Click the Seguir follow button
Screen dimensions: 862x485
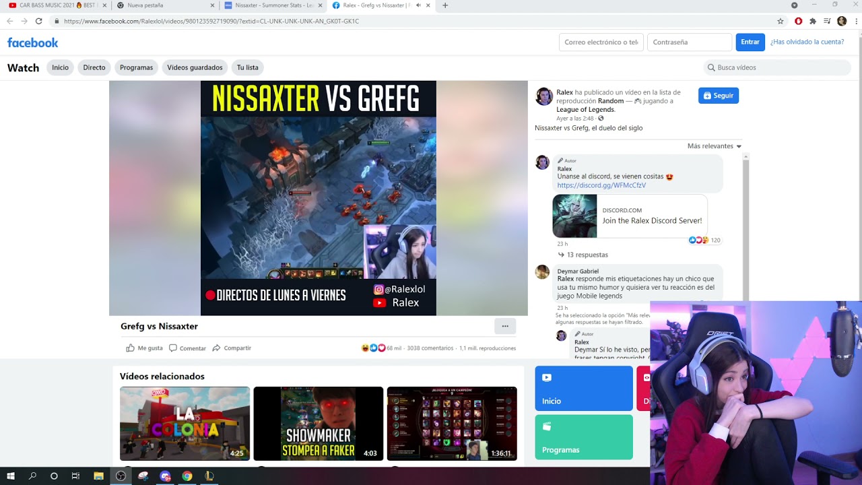(x=719, y=96)
